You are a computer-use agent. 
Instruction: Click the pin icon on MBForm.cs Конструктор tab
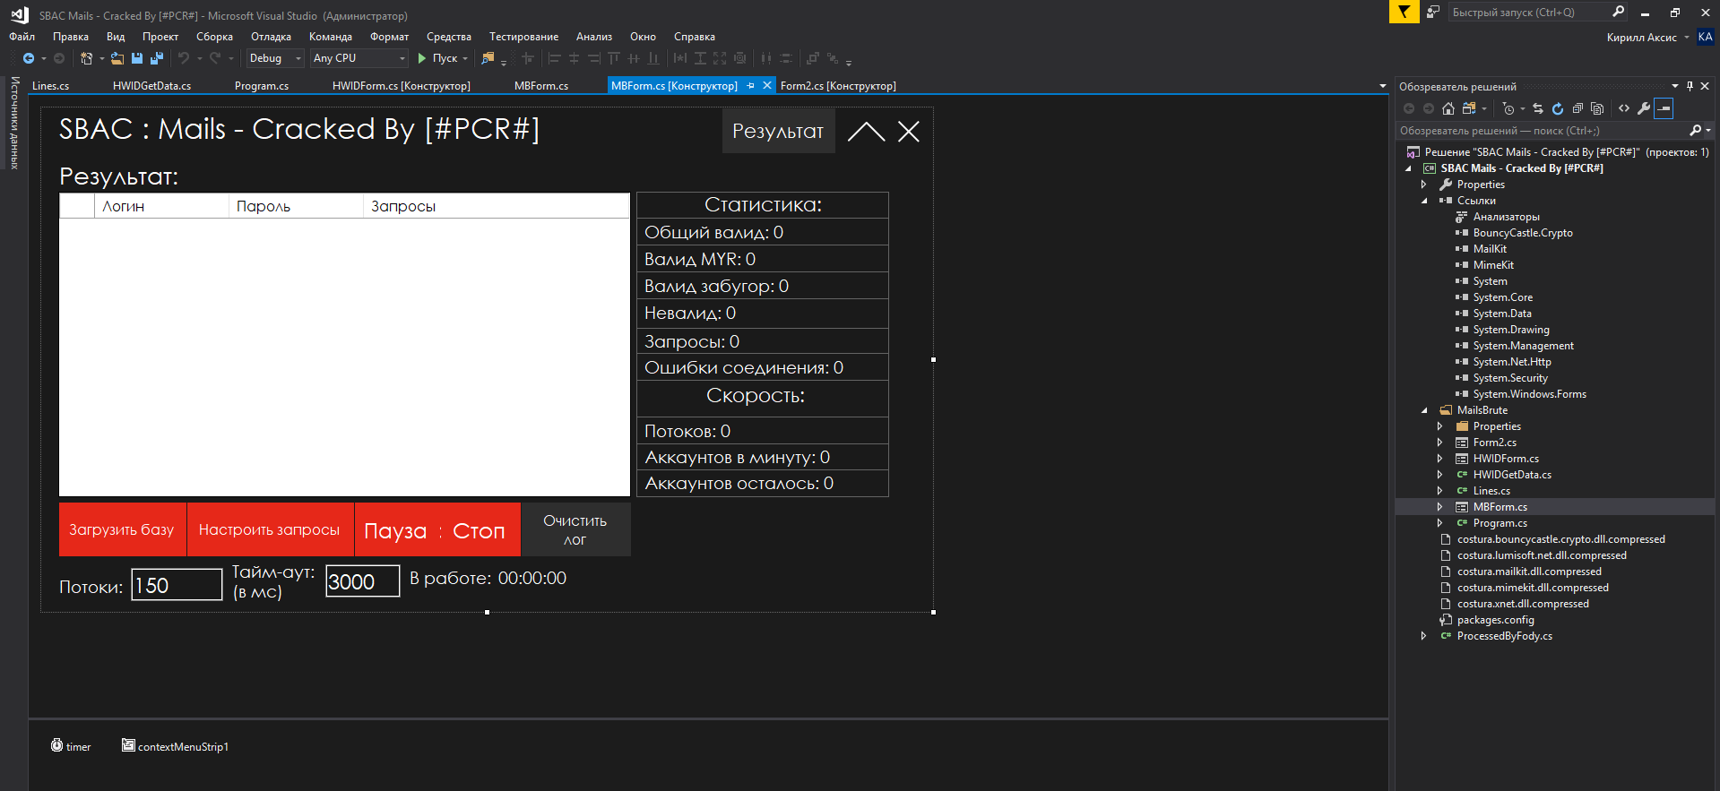(751, 85)
